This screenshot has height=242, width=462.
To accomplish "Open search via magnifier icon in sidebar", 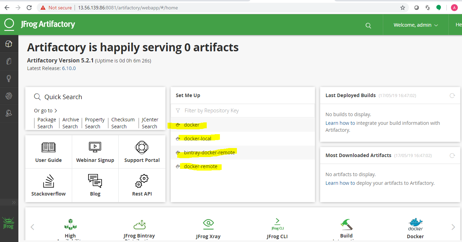I will click(x=9, y=78).
